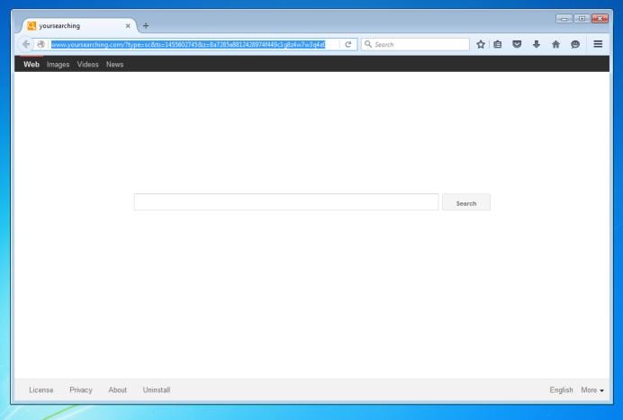Expand the More dropdown in footer
Screen dimensions: 623x420
point(592,389)
